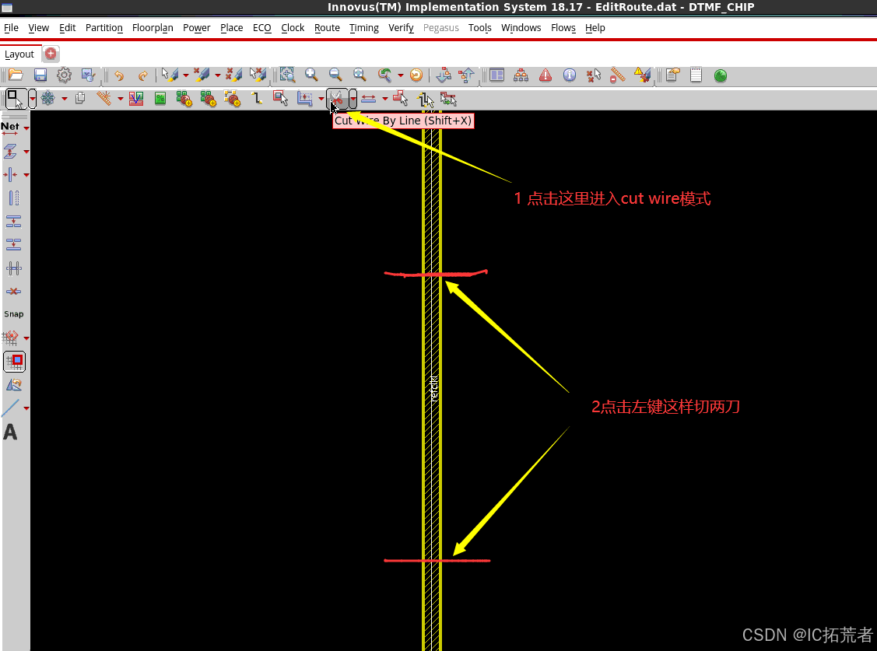
Task: Expand the ruler tool dropdown arrow
Action: (x=121, y=99)
